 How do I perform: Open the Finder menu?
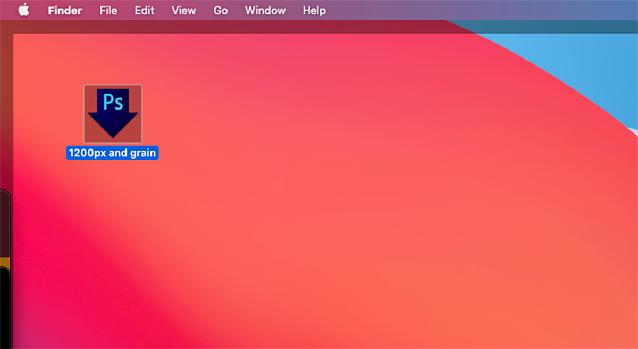pyautogui.click(x=65, y=10)
